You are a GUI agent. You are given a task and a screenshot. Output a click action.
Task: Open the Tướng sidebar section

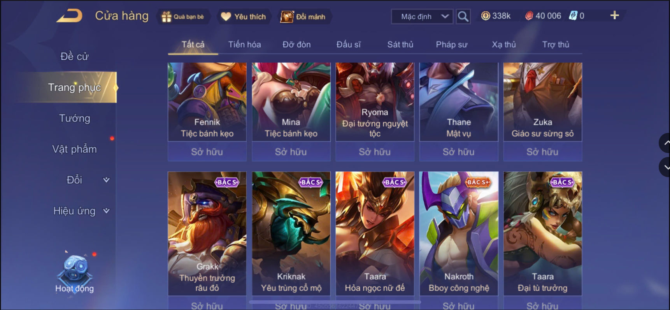(x=74, y=118)
